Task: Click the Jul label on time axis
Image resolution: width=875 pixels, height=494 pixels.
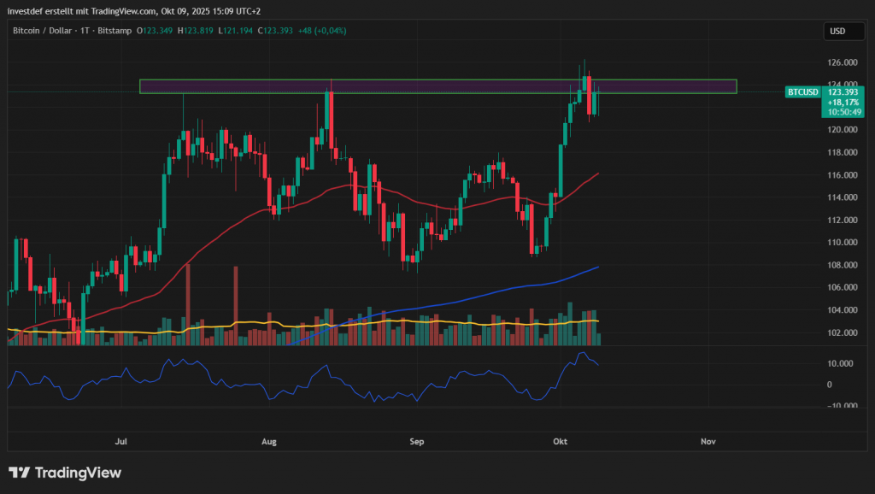Action: pyautogui.click(x=120, y=441)
